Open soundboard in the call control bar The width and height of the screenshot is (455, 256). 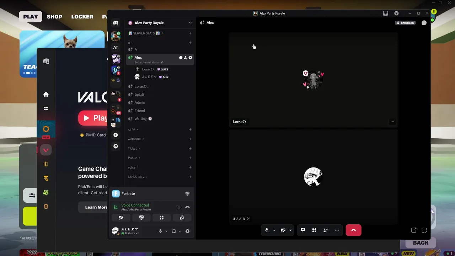[x=326, y=230]
